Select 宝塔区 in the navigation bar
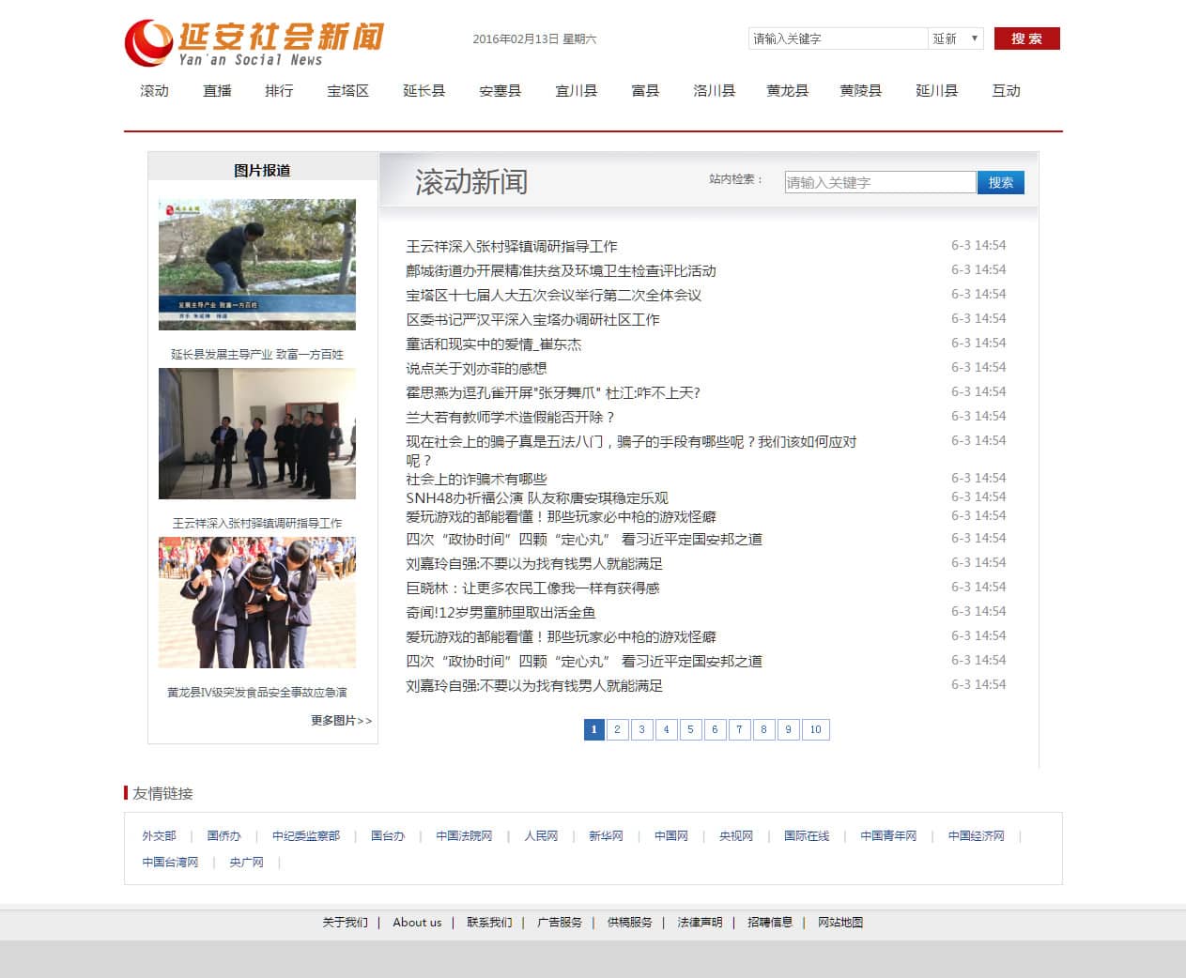Image resolution: width=1186 pixels, height=978 pixels. click(x=347, y=91)
